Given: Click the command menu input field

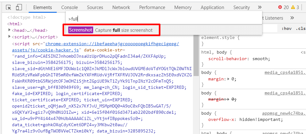Looking at the screenshot, I should pos(164,19).
